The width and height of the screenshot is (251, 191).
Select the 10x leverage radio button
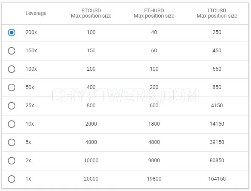pyautogui.click(x=12, y=124)
